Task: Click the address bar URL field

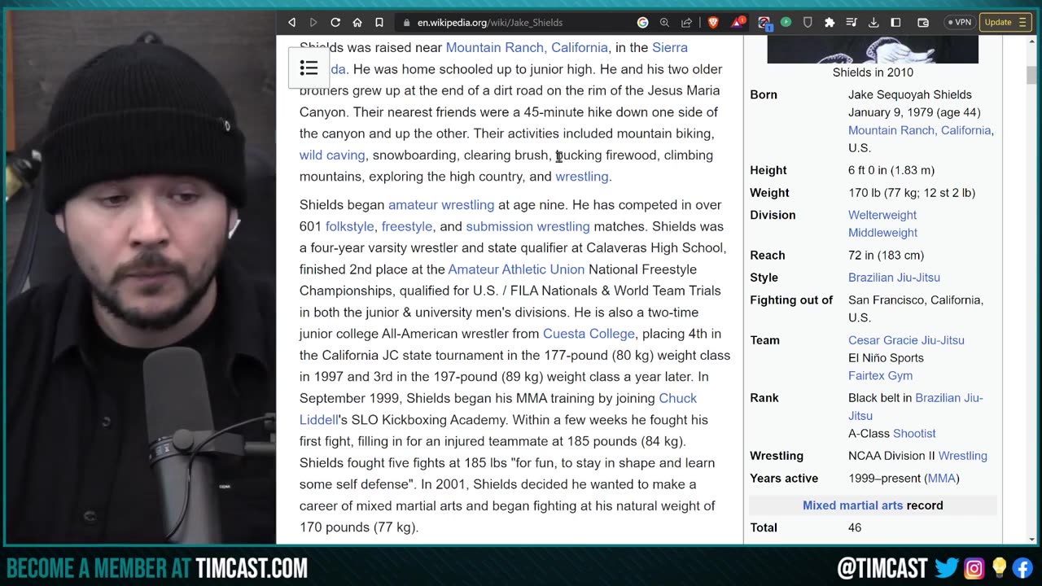Action: pyautogui.click(x=521, y=23)
